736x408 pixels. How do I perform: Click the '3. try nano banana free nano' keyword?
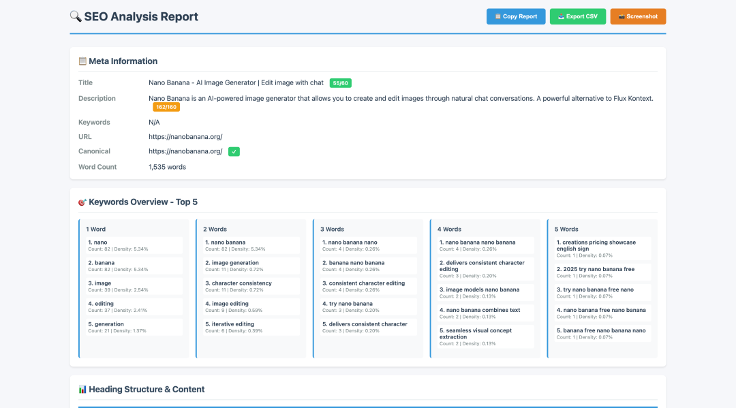pos(602,293)
